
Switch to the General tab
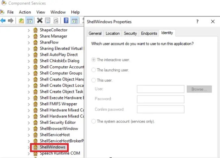(95, 33)
